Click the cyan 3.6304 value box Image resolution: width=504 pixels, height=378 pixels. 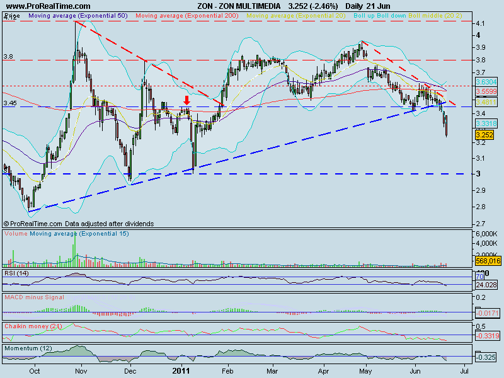(486, 82)
